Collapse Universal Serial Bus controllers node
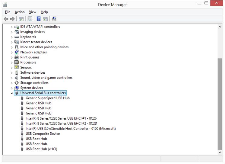The height and width of the screenshot is (164, 225). pyautogui.click(x=12, y=93)
